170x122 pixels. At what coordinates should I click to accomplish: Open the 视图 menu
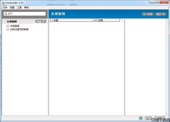(12, 7)
